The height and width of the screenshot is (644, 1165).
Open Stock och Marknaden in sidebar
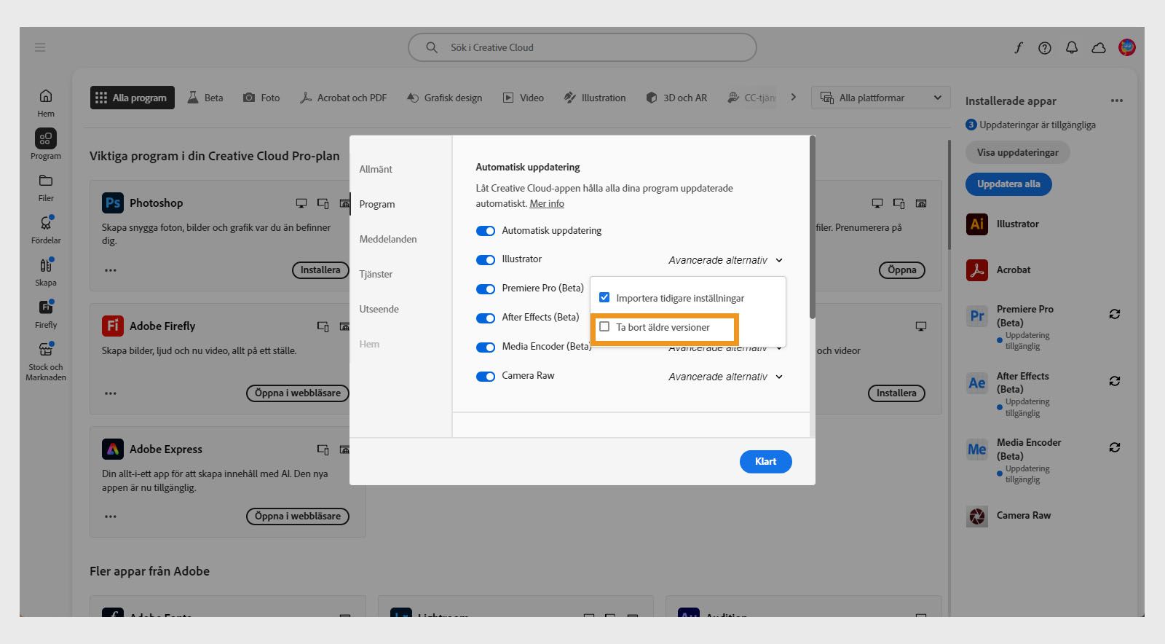pyautogui.click(x=46, y=361)
